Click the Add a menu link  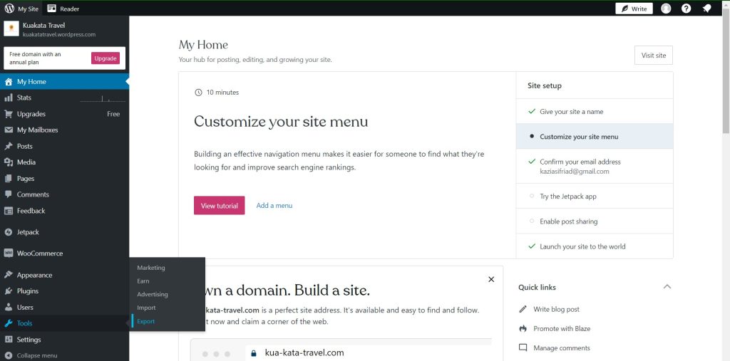[x=274, y=205]
